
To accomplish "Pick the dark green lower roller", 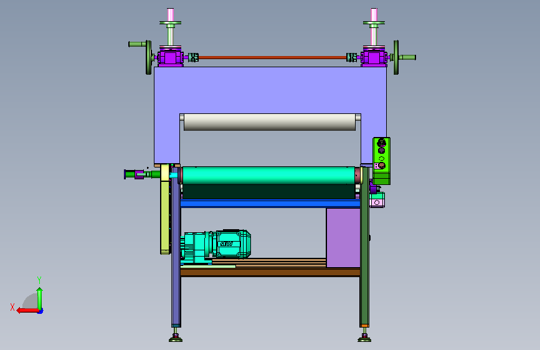I will tap(268, 192).
